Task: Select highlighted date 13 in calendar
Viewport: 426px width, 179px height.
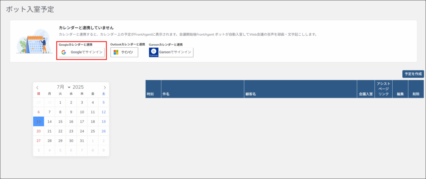Action: pyautogui.click(x=39, y=122)
